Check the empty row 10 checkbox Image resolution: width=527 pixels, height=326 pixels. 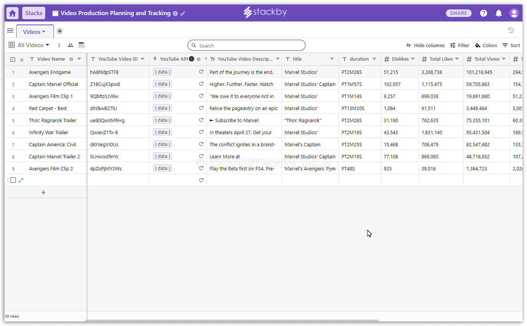click(x=13, y=180)
